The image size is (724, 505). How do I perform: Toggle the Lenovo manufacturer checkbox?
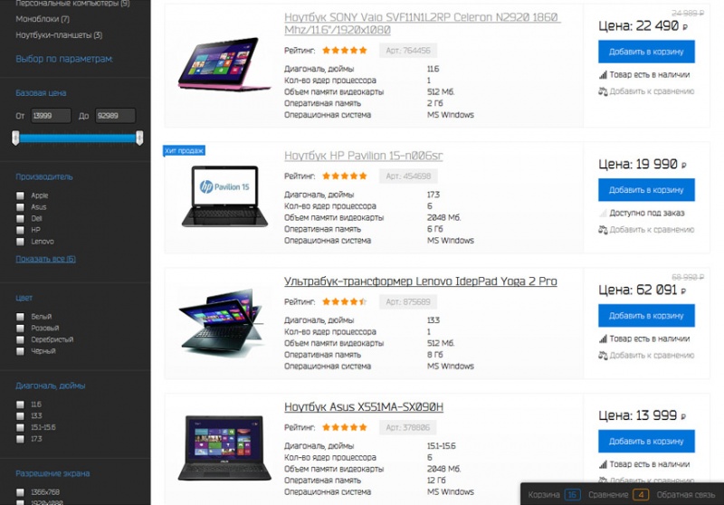coord(20,242)
